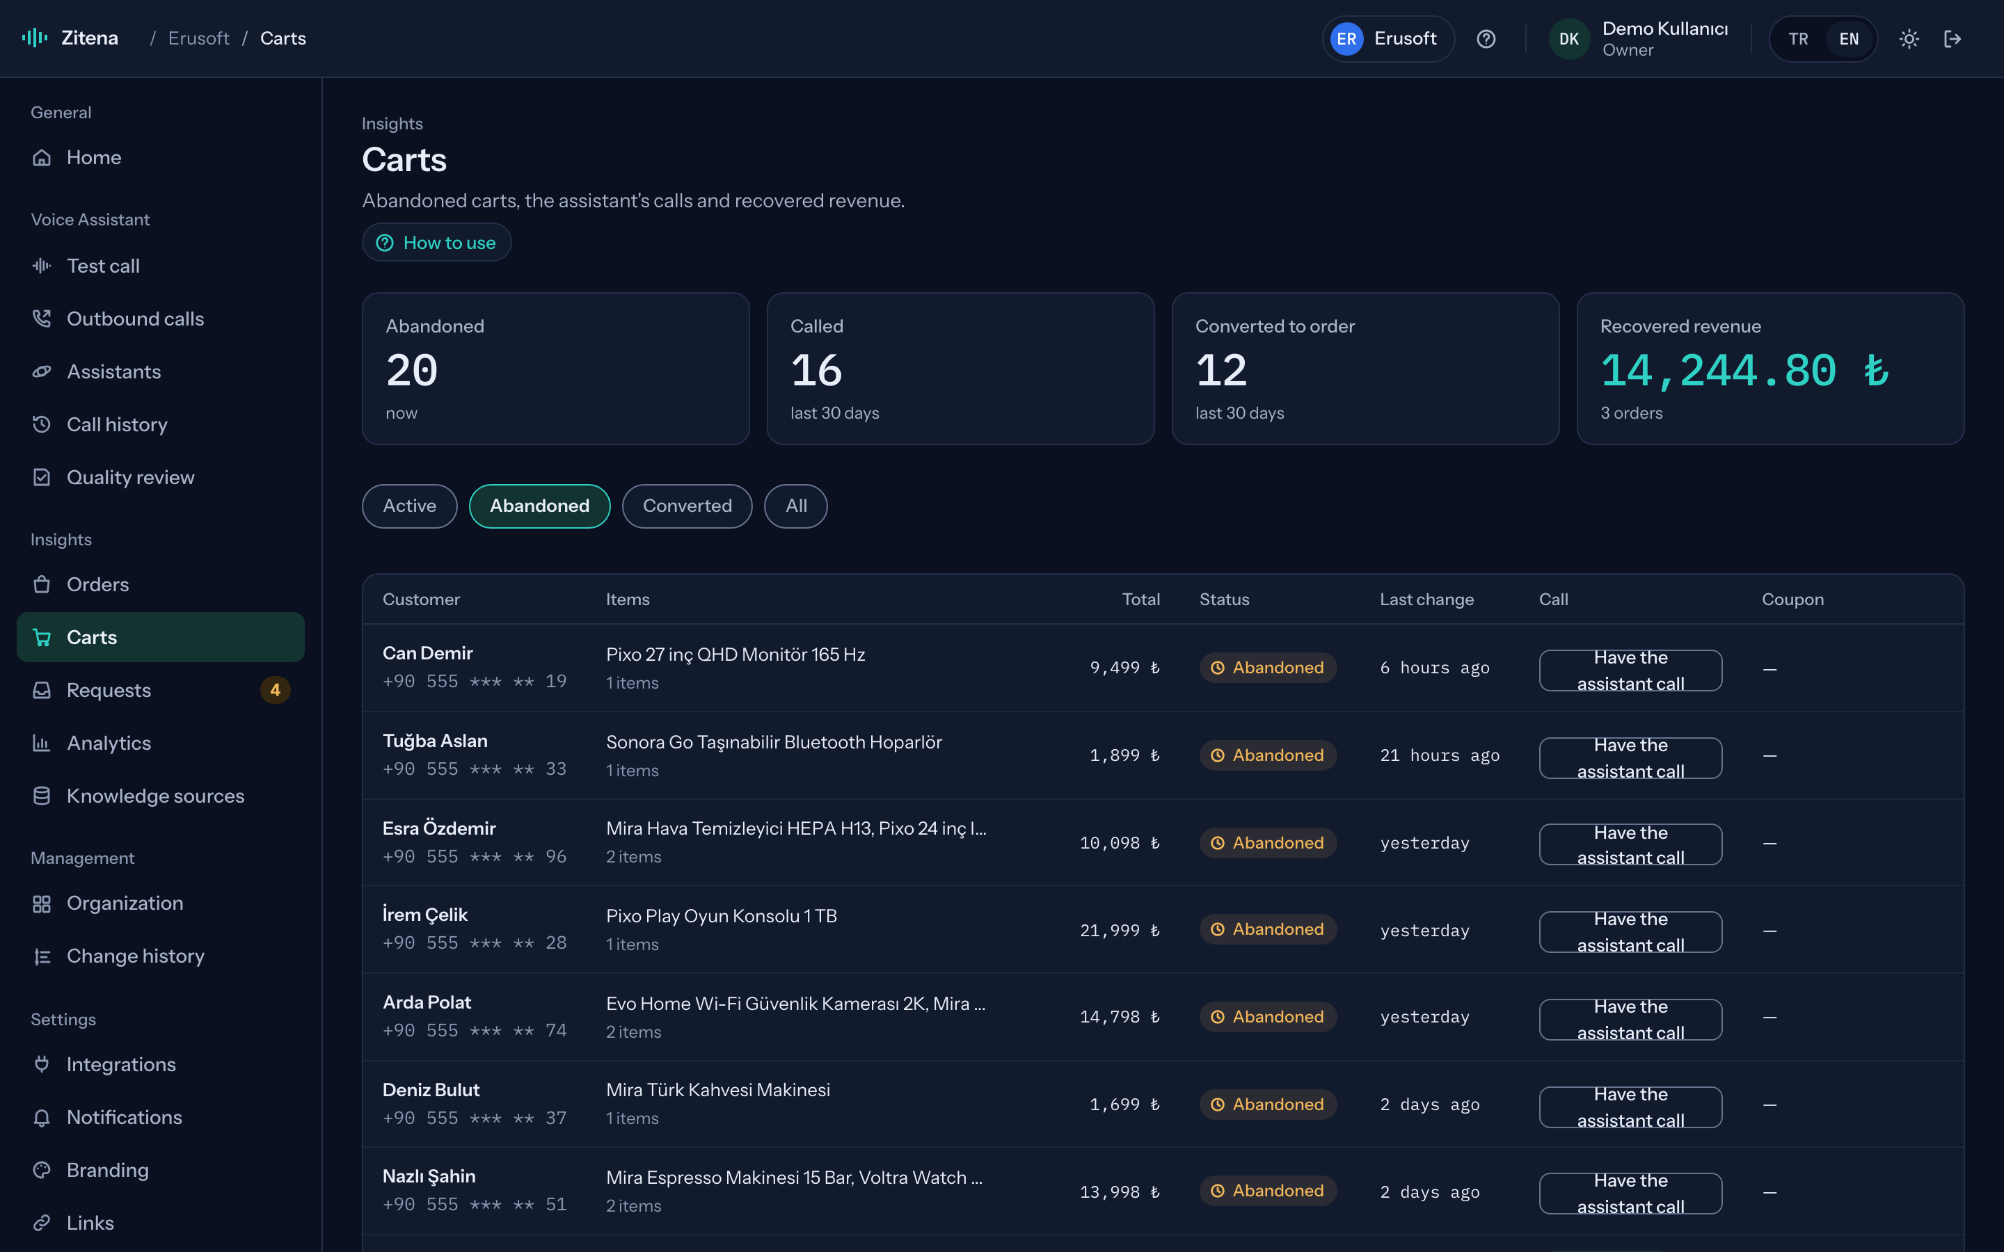Click the DK user avatar
The image size is (2004, 1252).
[1568, 39]
